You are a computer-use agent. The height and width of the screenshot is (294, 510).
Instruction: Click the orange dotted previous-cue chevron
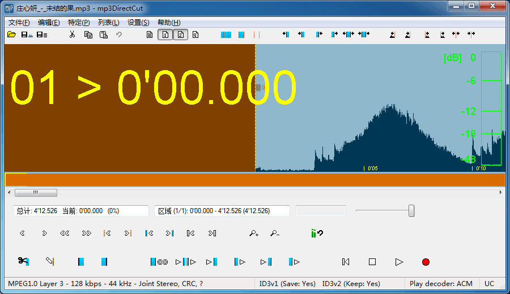(107, 233)
